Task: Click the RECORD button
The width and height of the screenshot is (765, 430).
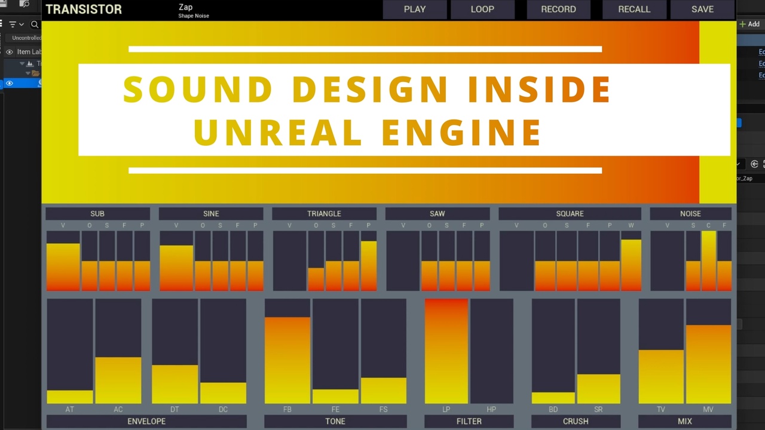Action: click(558, 9)
